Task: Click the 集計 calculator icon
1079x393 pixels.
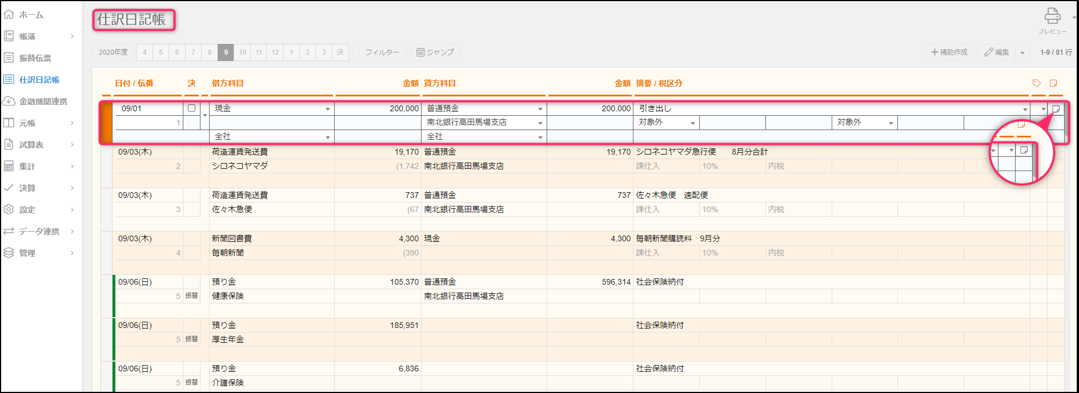Action: pyautogui.click(x=9, y=166)
